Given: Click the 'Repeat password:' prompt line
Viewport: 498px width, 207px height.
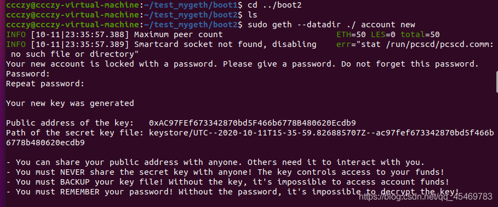Looking at the screenshot, I should click(x=45, y=84).
